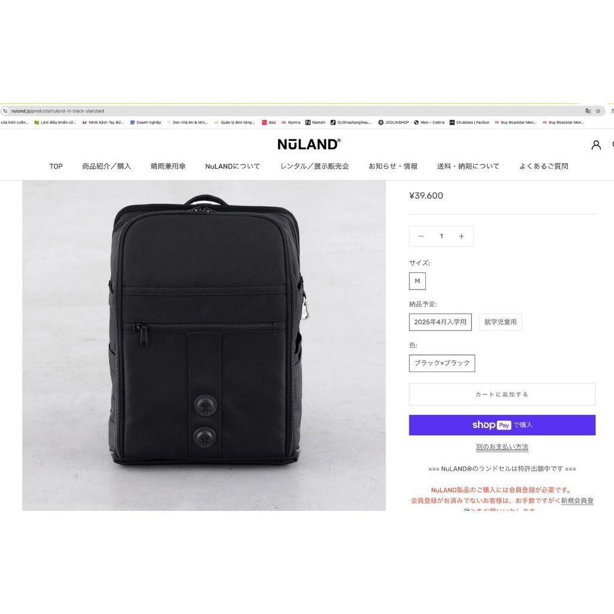614x614 pixels.
Task: Open the よくあるご質問 menu item
Action: click(x=543, y=167)
